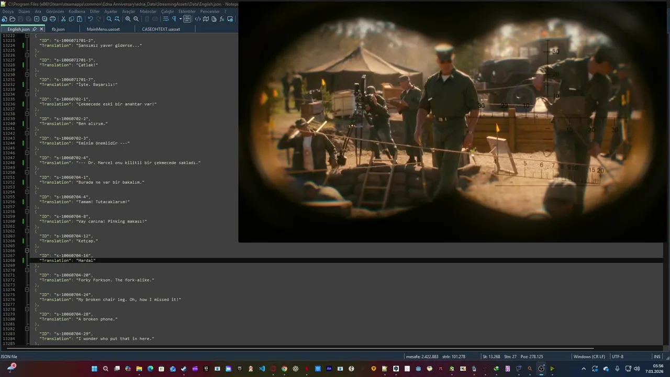Toggle the pin on English.json tab
This screenshot has height=377, width=670.
pyautogui.click(x=35, y=29)
